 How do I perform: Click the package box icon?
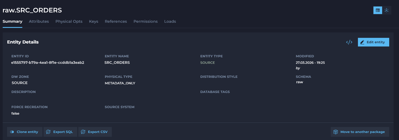click(336, 132)
